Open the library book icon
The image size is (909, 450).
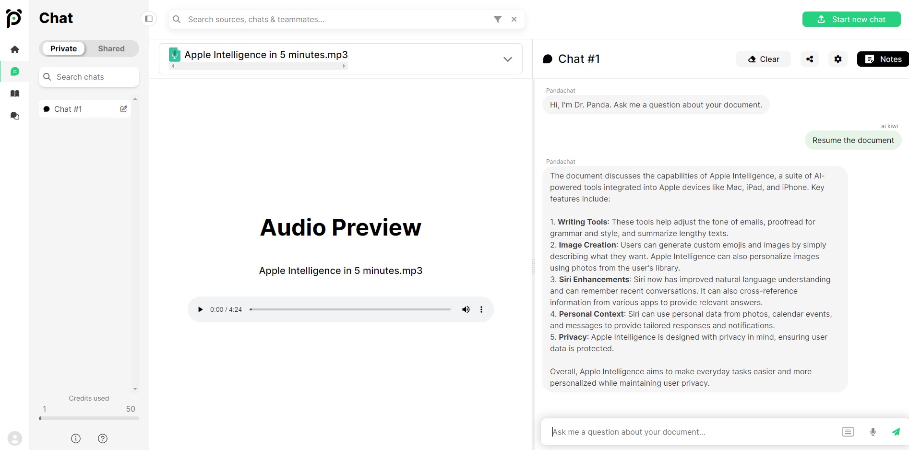click(15, 94)
